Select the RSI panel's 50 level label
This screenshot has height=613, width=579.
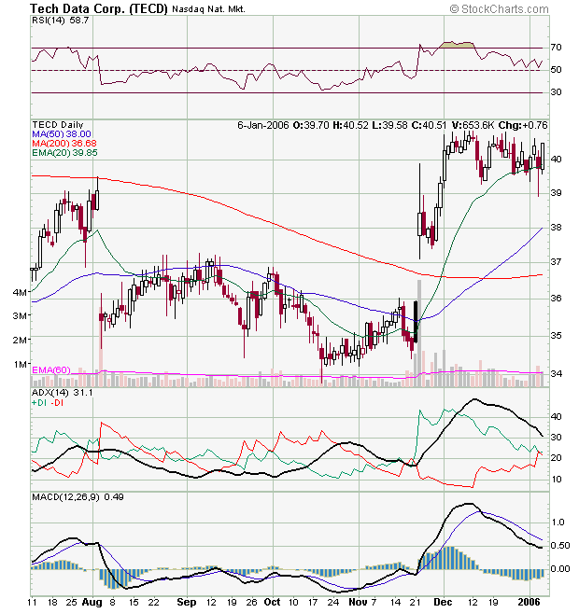556,70
